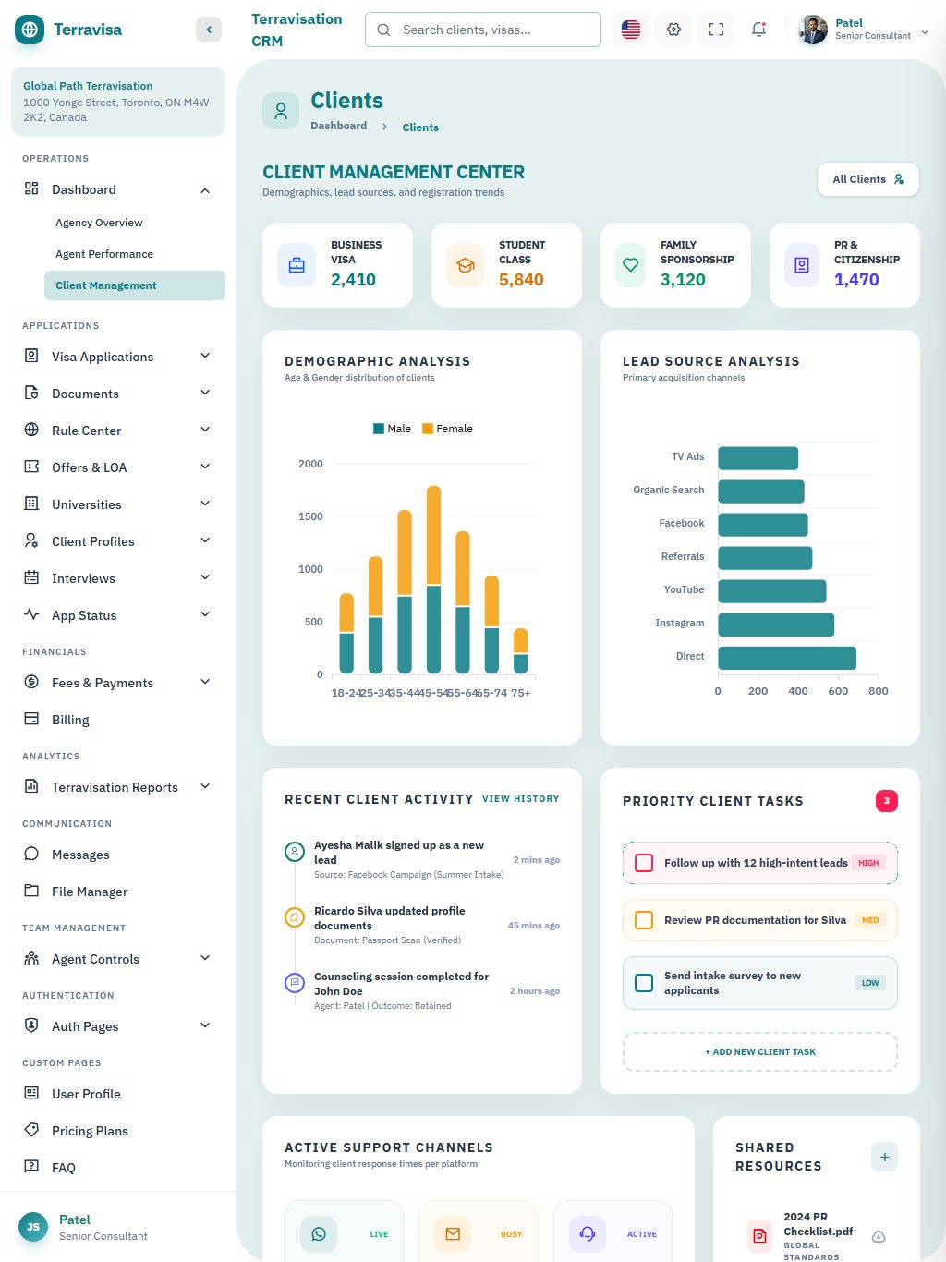The image size is (946, 1262).
Task: Open Agency Overview page
Action: 99,223
